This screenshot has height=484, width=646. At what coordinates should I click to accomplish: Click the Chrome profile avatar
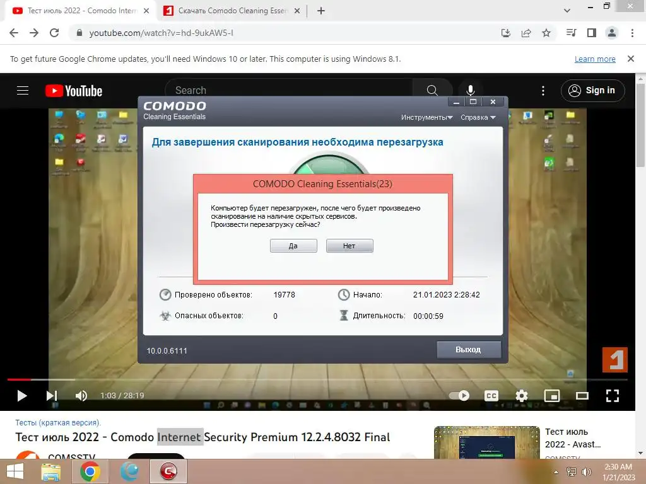tap(612, 33)
